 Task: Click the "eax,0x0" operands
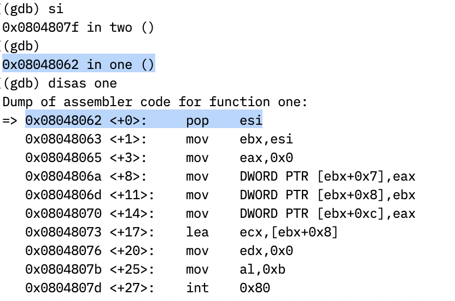tap(266, 158)
